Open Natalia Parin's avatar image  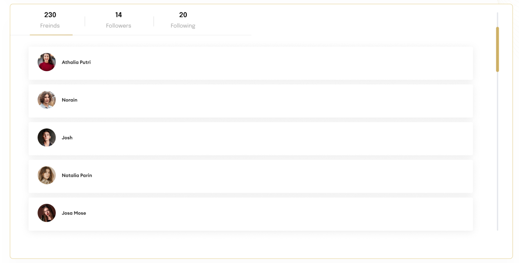47,175
